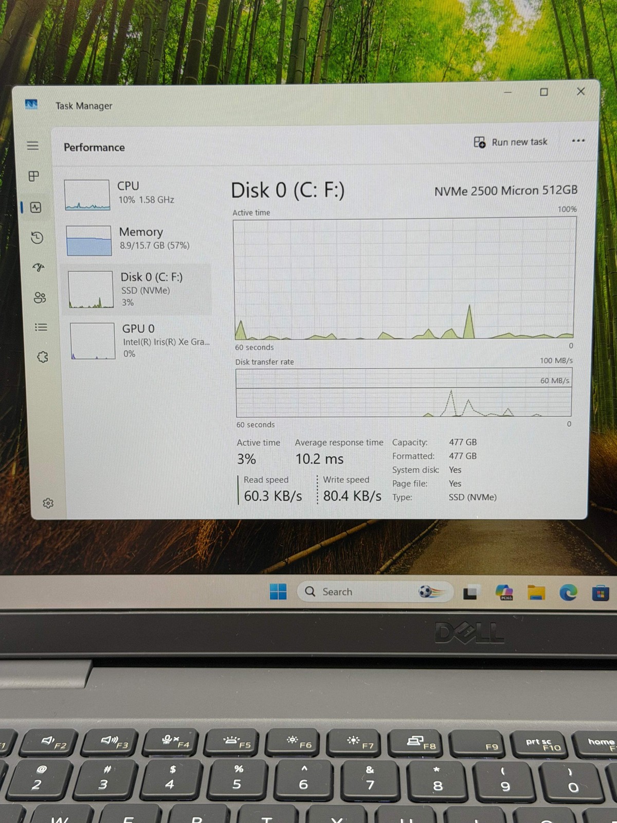Click the taskbar Search box
Screen dimensions: 617x823
[x=375, y=592]
